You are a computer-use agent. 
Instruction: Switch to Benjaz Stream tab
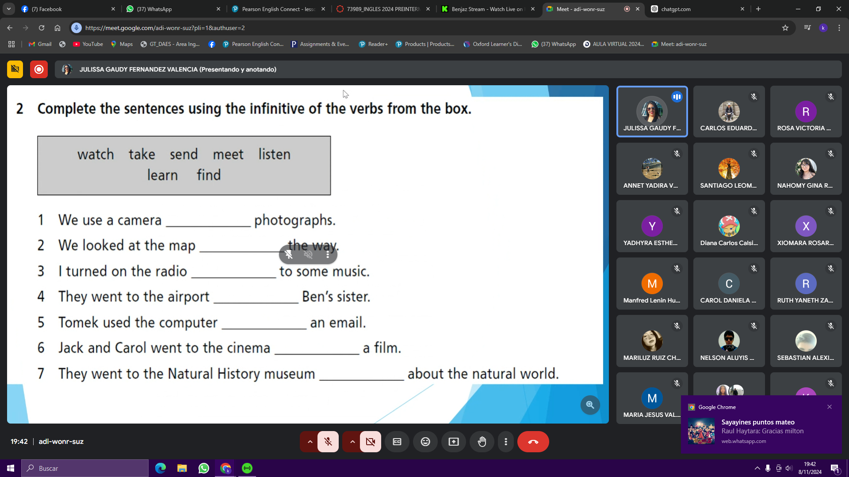488,9
